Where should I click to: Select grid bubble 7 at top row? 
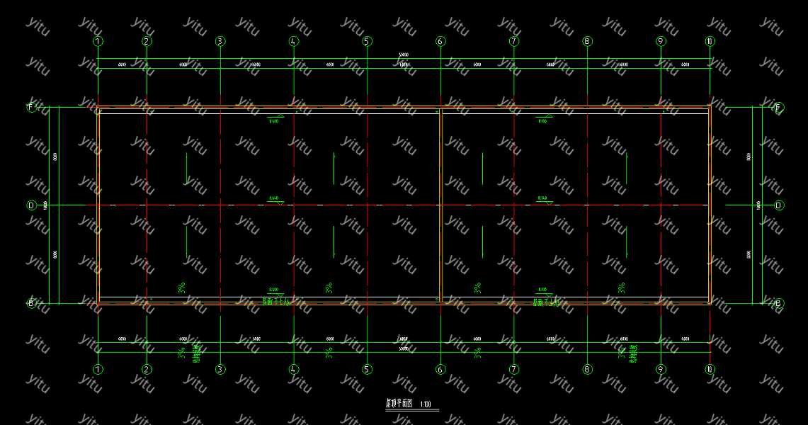tap(514, 41)
